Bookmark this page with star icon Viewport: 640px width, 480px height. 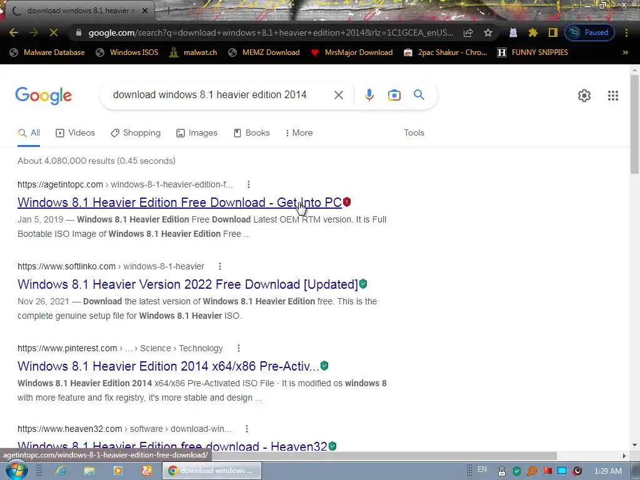[487, 32]
